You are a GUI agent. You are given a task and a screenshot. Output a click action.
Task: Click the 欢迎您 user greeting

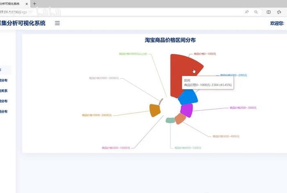pyautogui.click(x=277, y=23)
